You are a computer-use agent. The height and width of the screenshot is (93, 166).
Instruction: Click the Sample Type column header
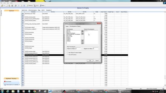(x=111, y=12)
